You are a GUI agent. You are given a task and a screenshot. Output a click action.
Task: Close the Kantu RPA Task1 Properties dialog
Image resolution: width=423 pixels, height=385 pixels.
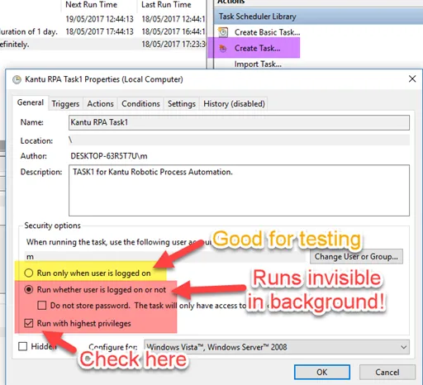412,79
